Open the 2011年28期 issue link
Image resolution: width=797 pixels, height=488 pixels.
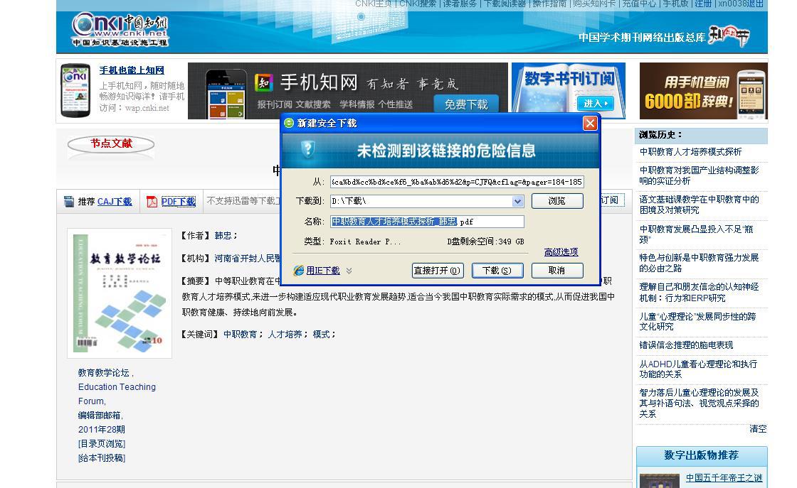[x=102, y=430]
